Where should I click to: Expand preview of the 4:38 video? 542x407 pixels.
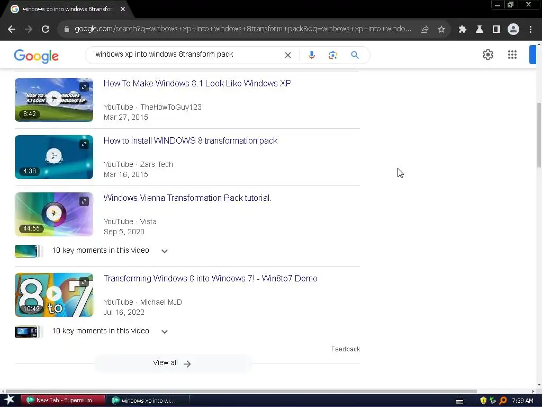(84, 144)
